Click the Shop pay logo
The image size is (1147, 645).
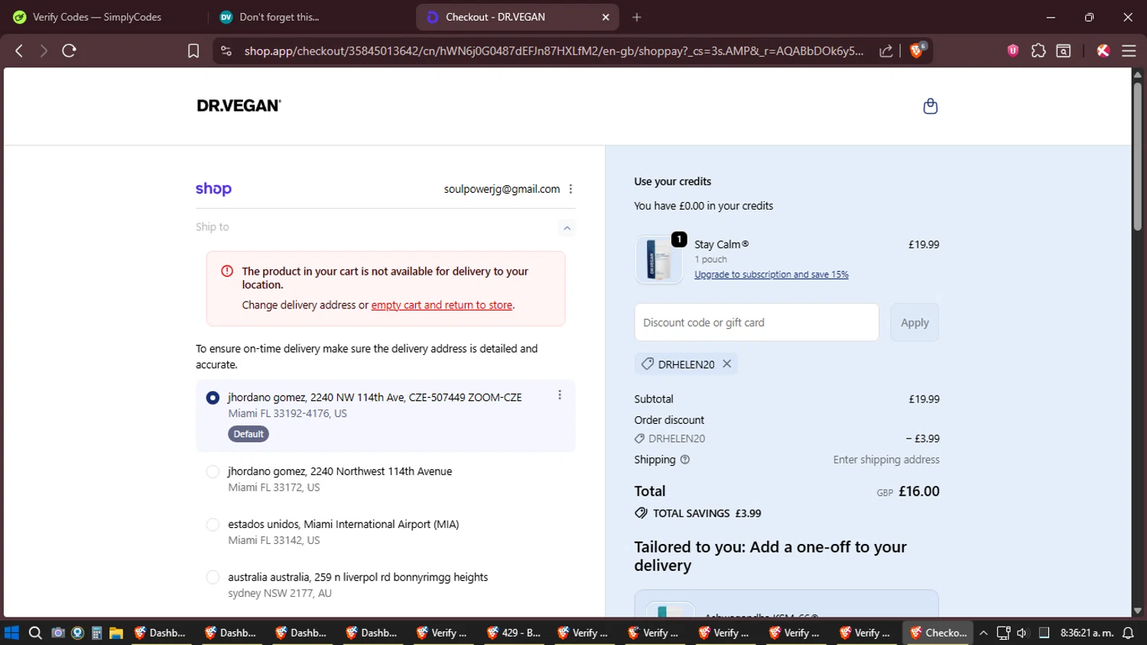point(213,189)
